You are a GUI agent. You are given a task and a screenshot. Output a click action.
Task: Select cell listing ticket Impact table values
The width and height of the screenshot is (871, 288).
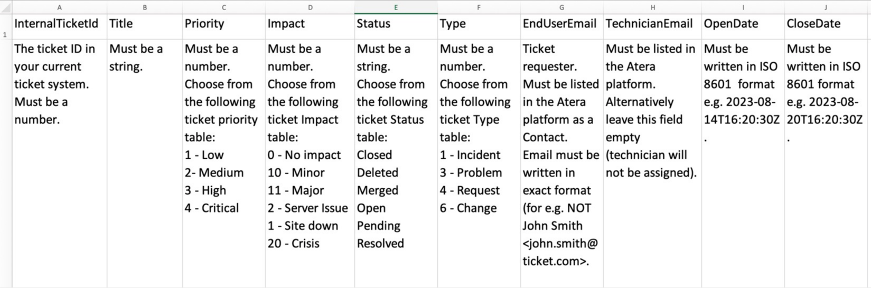(x=310, y=164)
